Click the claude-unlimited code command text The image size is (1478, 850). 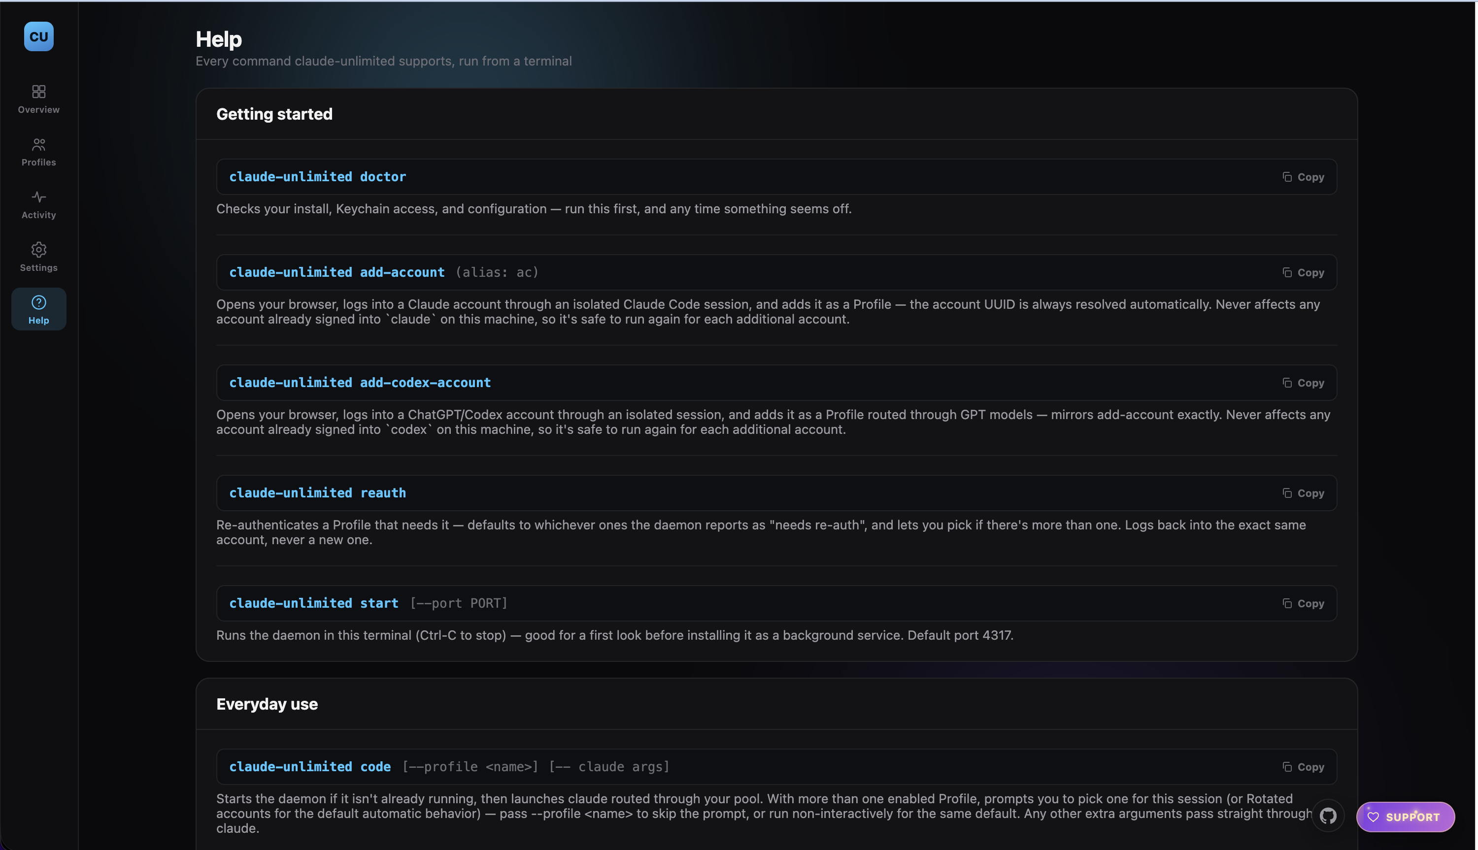pos(309,766)
